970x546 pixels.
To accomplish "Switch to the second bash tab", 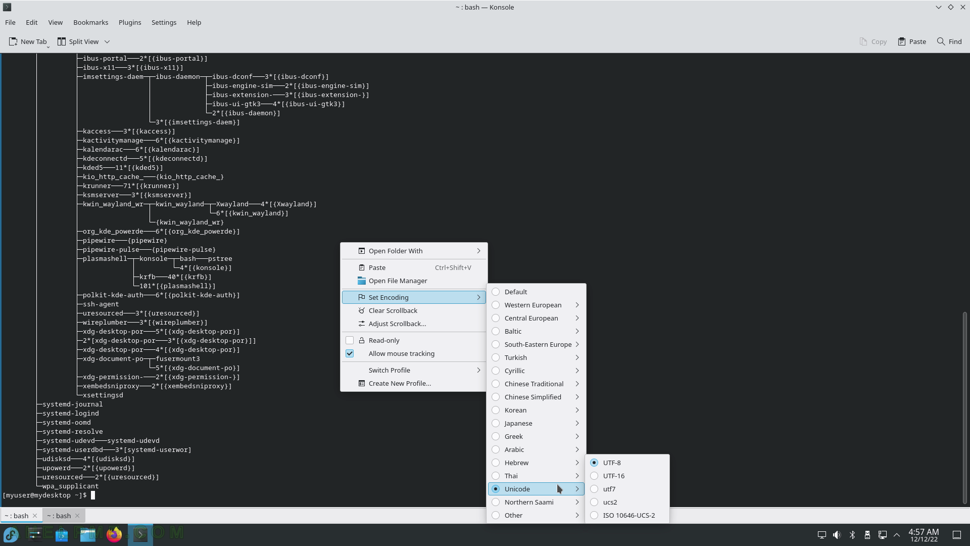I will (x=60, y=516).
